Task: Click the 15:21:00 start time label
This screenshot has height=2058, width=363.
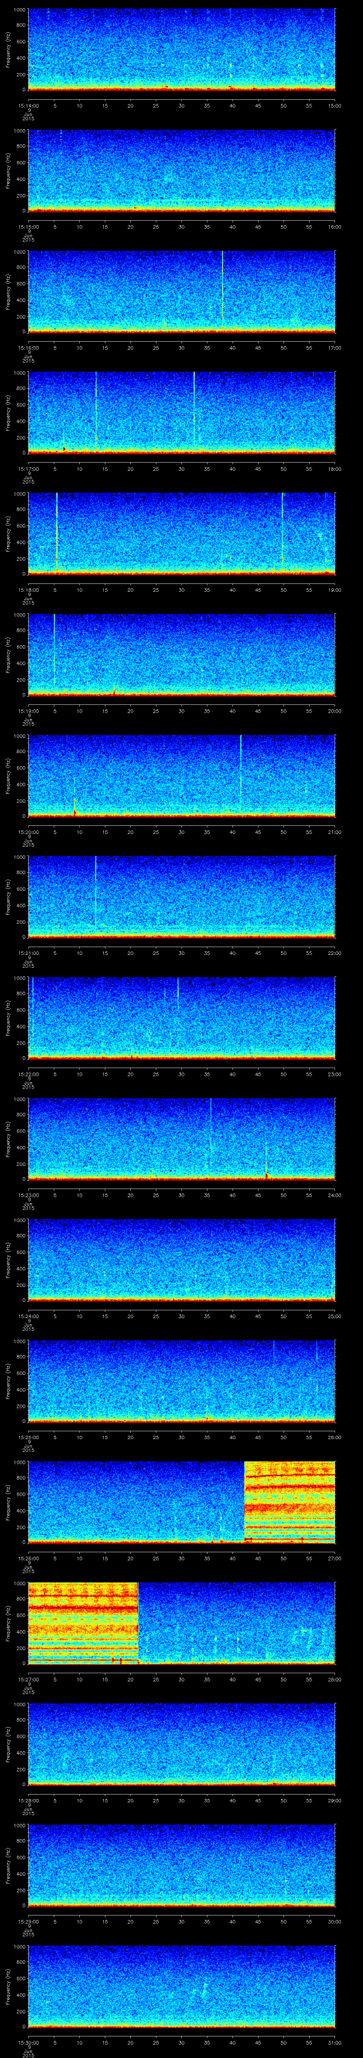Action: pos(28,953)
